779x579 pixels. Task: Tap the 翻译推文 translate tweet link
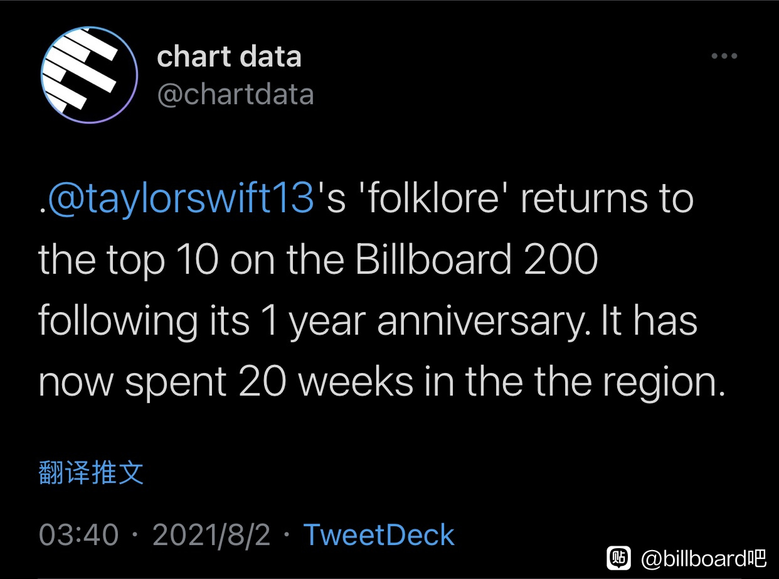(92, 473)
